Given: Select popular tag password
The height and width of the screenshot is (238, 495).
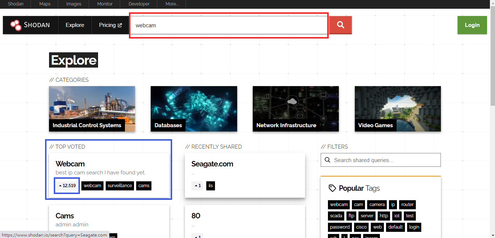Looking at the screenshot, I should point(340,227).
